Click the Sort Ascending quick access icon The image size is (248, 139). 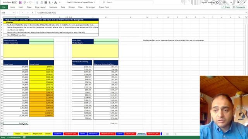pyautogui.click(x=37, y=3)
